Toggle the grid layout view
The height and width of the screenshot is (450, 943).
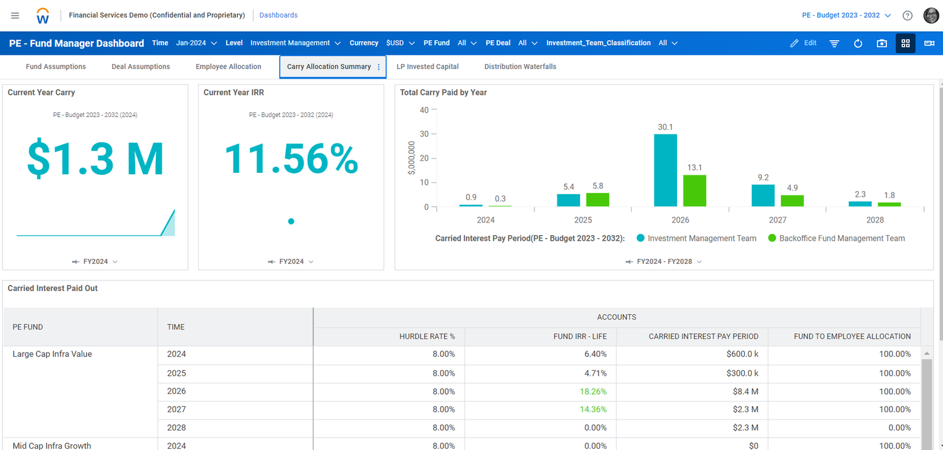tap(905, 43)
